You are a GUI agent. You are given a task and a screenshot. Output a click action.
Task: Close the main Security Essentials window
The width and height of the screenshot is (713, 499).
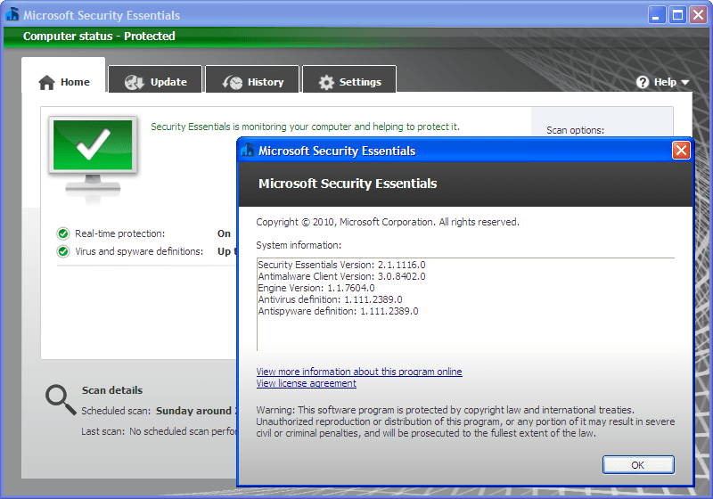tap(699, 15)
